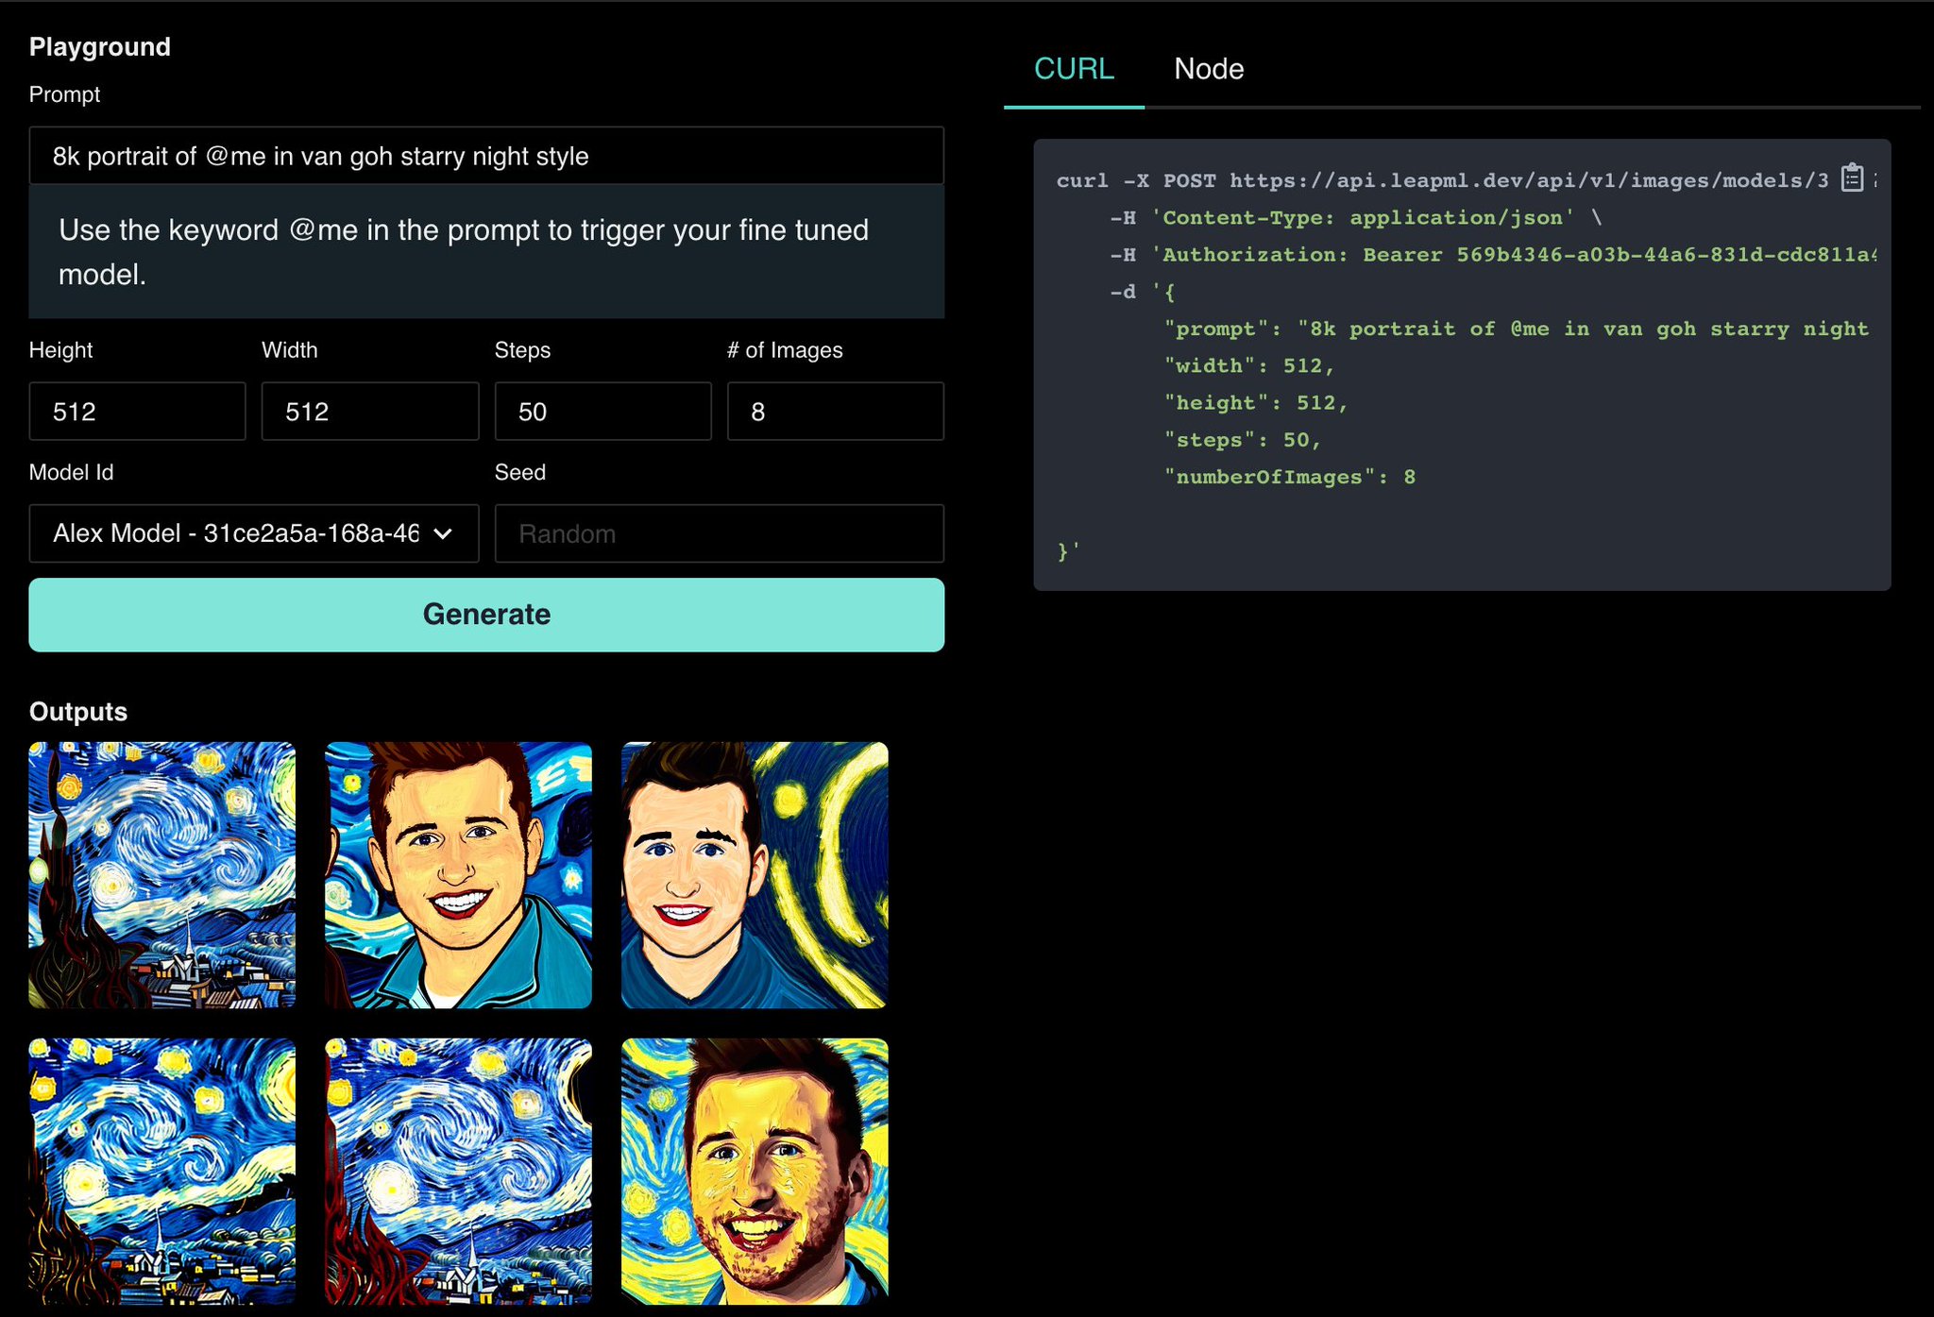The height and width of the screenshot is (1317, 1934).
Task: Click the 'Outputs' heading
Action: coord(78,711)
